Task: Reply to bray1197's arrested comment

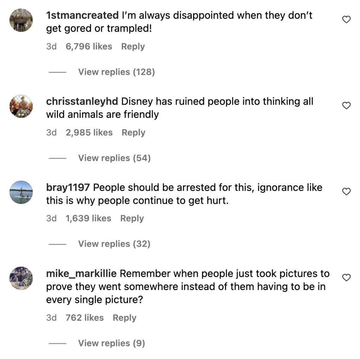Action: click(132, 218)
